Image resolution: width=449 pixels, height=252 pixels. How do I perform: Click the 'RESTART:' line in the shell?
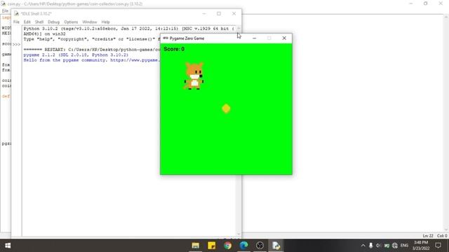pyautogui.click(x=92, y=50)
